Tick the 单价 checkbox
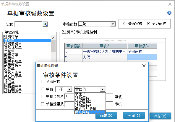The width and height of the screenshot is (175, 122). pos(43,89)
